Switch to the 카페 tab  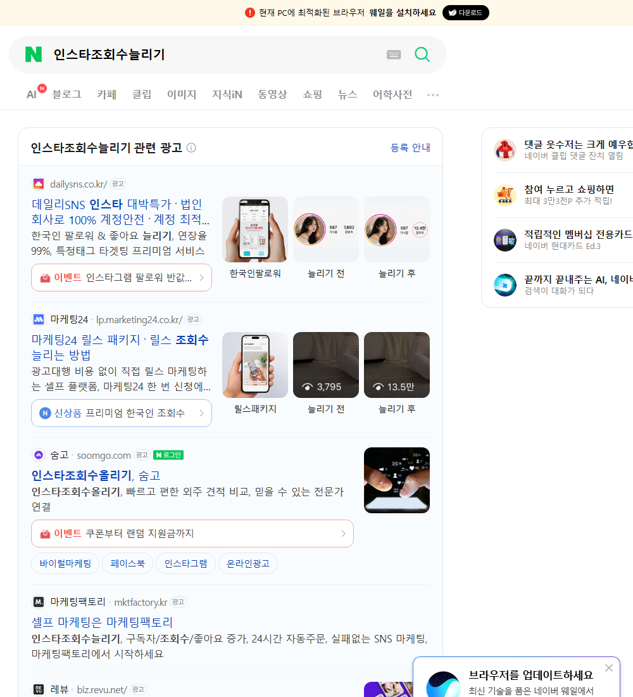pos(106,94)
